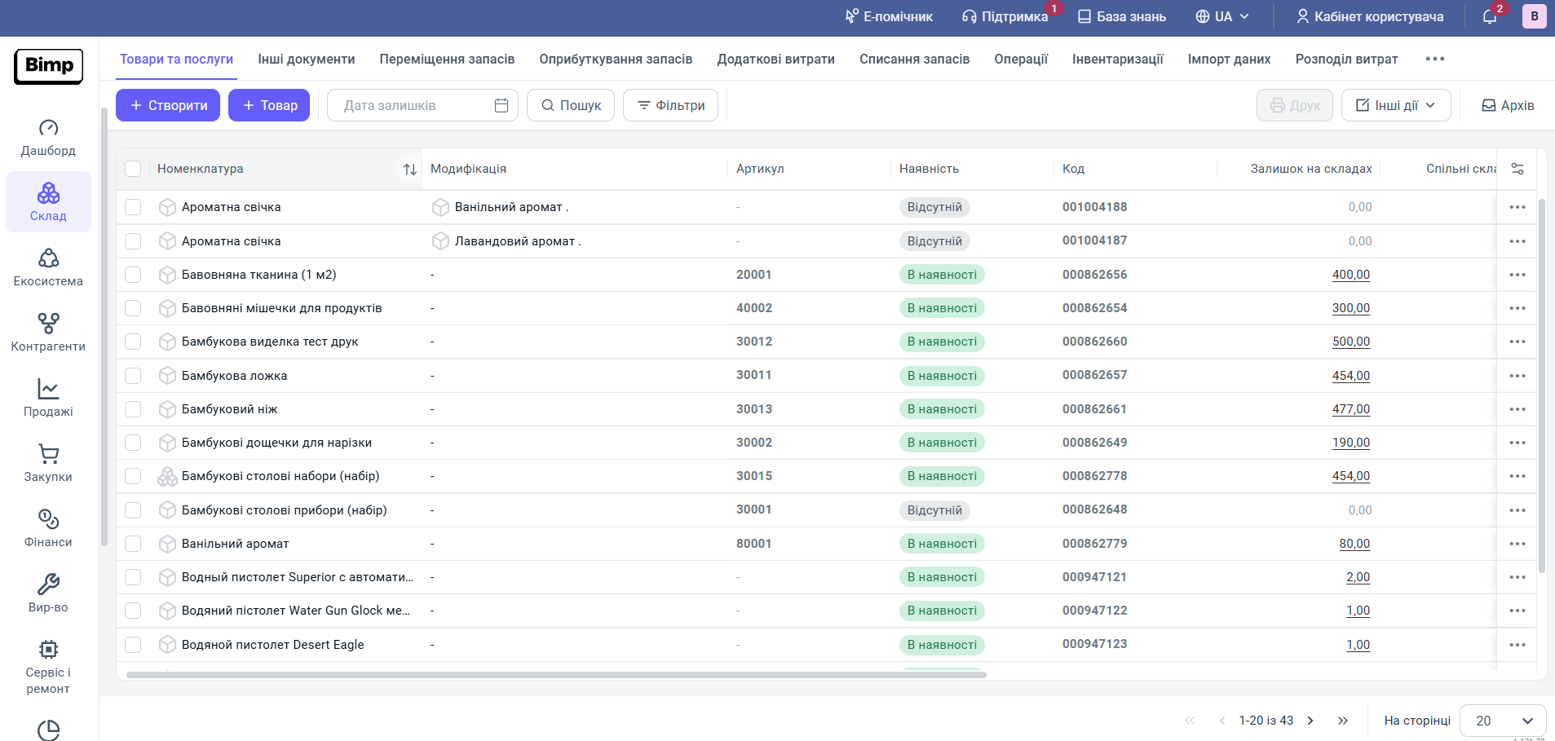The image size is (1555, 741).
Task: Go to Контрагенти in the sidebar
Action: [x=48, y=333]
